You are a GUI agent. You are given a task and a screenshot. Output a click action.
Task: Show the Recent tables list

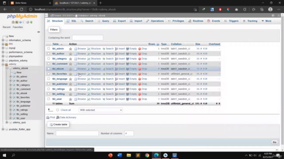point(7,27)
